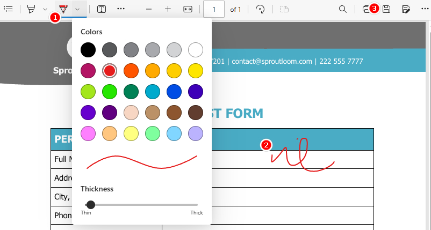The image size is (431, 230).
Task: Rotate the page with the rotate icon
Action: pos(260,9)
